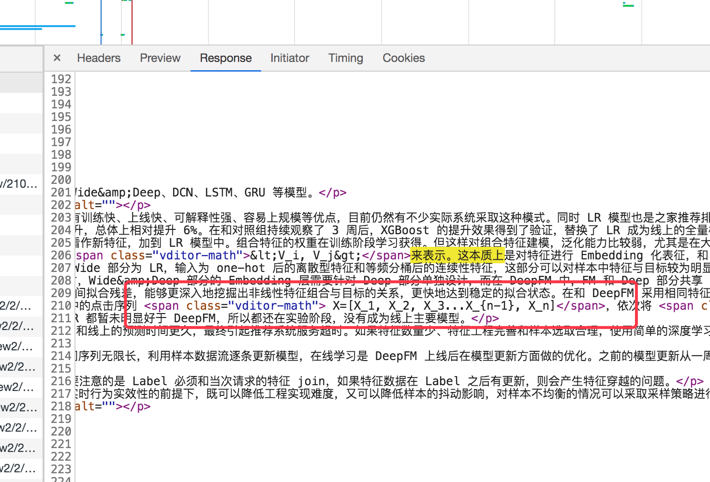Open the Preview tab
Image resolution: width=710 pixels, height=482 pixels.
tap(160, 58)
